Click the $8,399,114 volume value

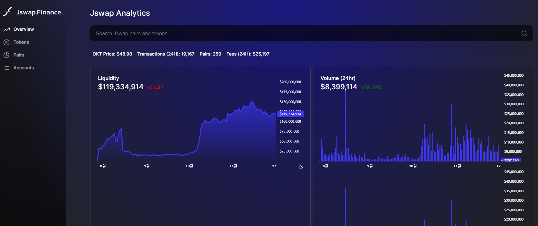pyautogui.click(x=339, y=87)
